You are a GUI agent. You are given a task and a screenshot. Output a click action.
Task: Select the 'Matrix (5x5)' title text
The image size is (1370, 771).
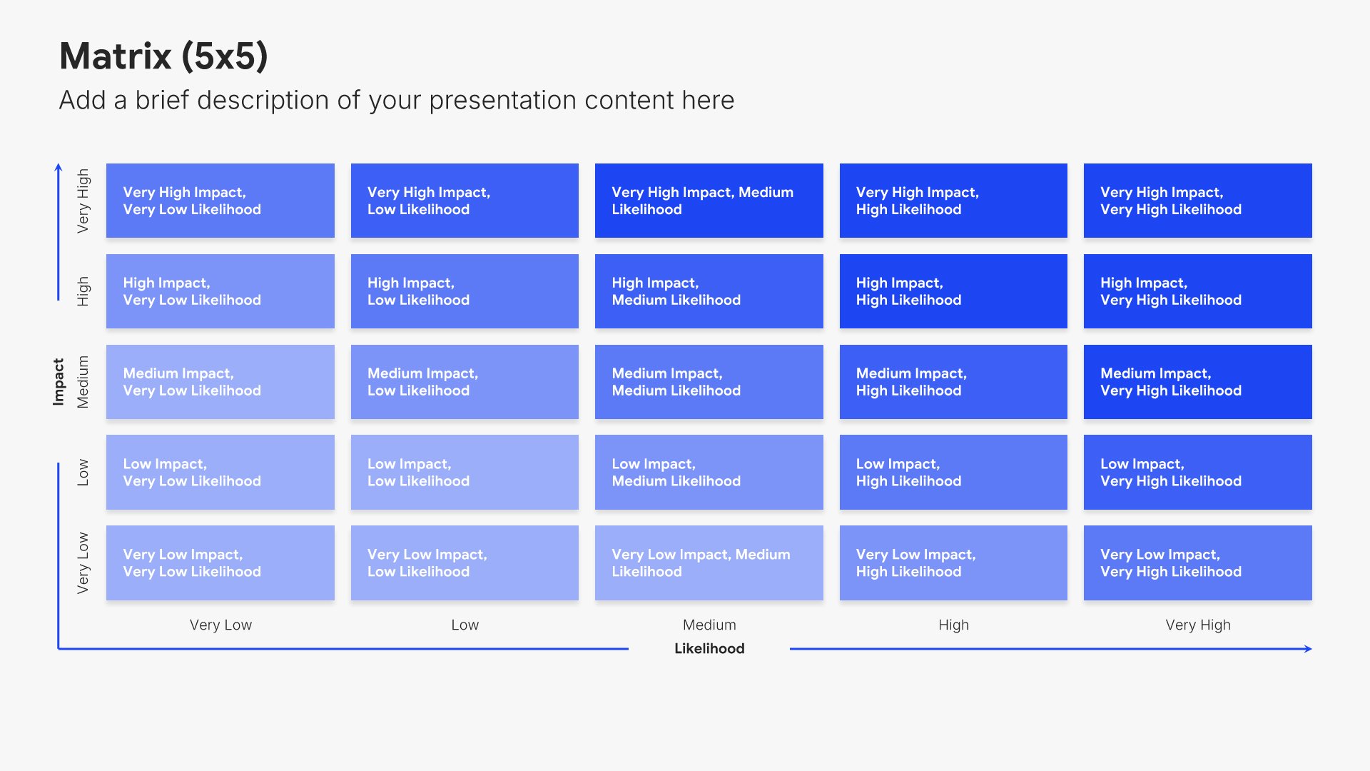pyautogui.click(x=163, y=56)
